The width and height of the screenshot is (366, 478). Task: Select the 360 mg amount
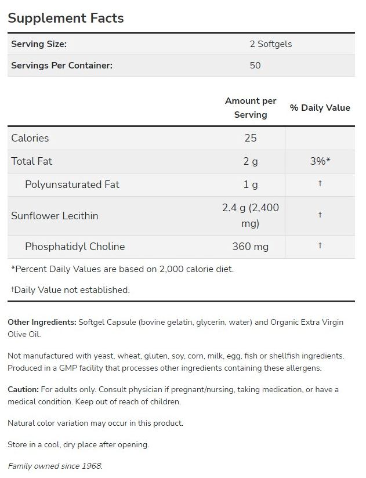pyautogui.click(x=251, y=247)
